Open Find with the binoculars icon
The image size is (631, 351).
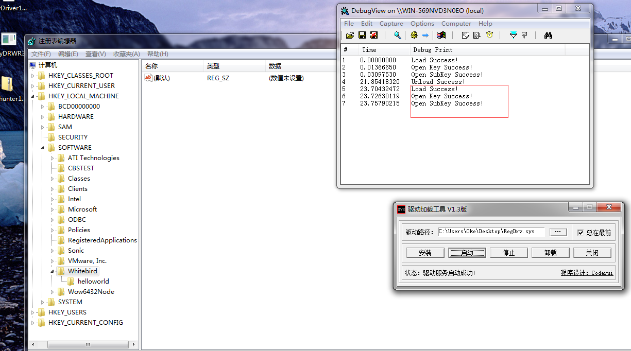click(548, 35)
